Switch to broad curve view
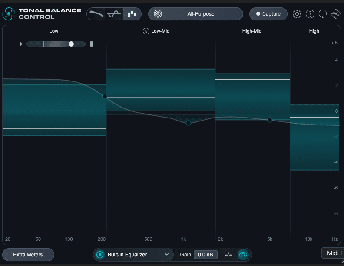 [96, 14]
